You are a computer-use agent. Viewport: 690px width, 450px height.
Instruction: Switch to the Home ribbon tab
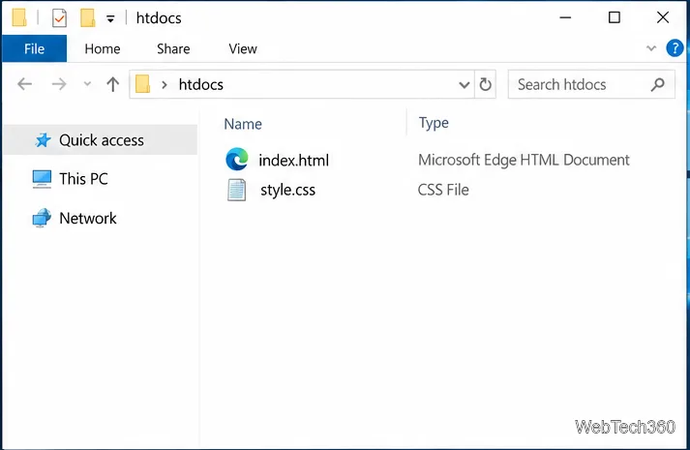click(x=103, y=48)
